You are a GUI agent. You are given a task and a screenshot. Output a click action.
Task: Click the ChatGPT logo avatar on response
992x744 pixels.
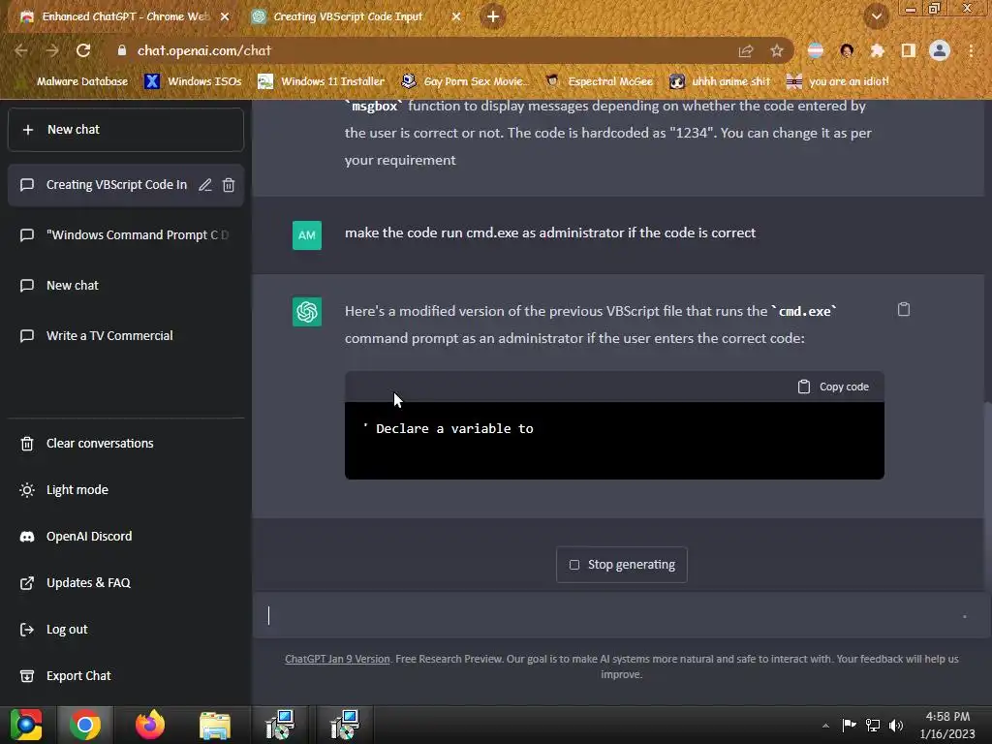click(307, 312)
